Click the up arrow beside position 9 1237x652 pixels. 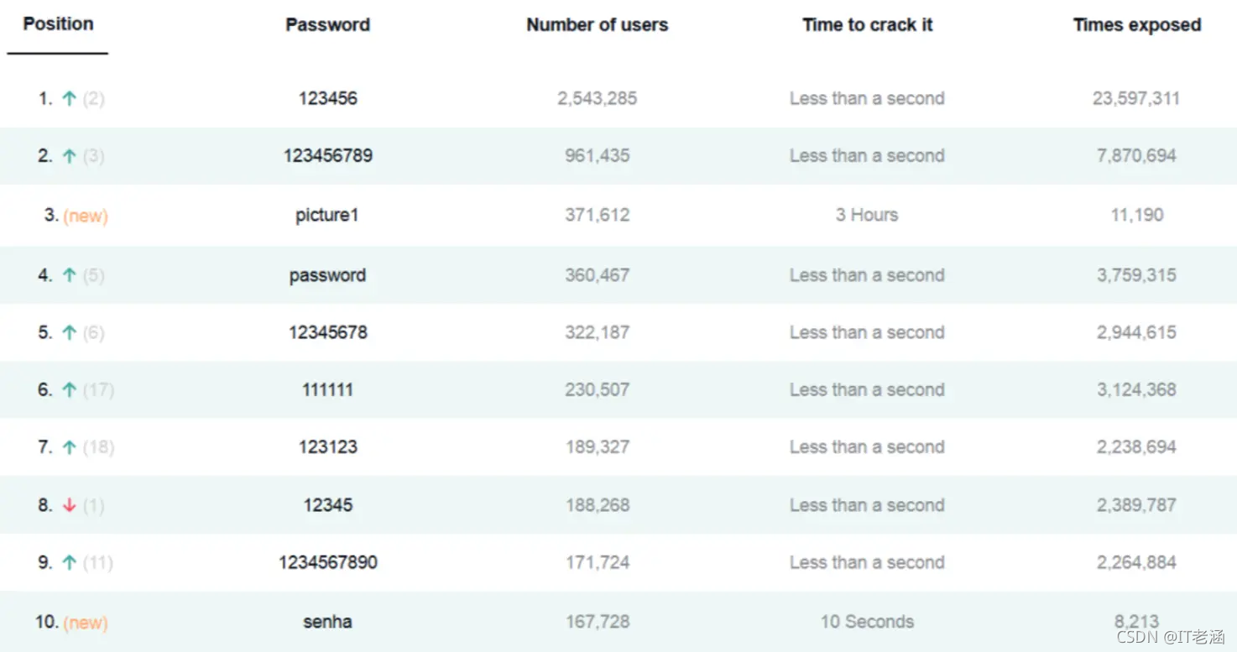point(70,563)
